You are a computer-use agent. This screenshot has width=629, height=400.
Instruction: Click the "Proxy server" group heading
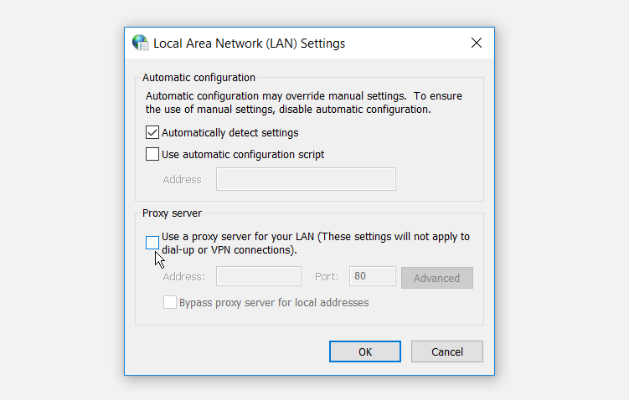click(x=172, y=213)
